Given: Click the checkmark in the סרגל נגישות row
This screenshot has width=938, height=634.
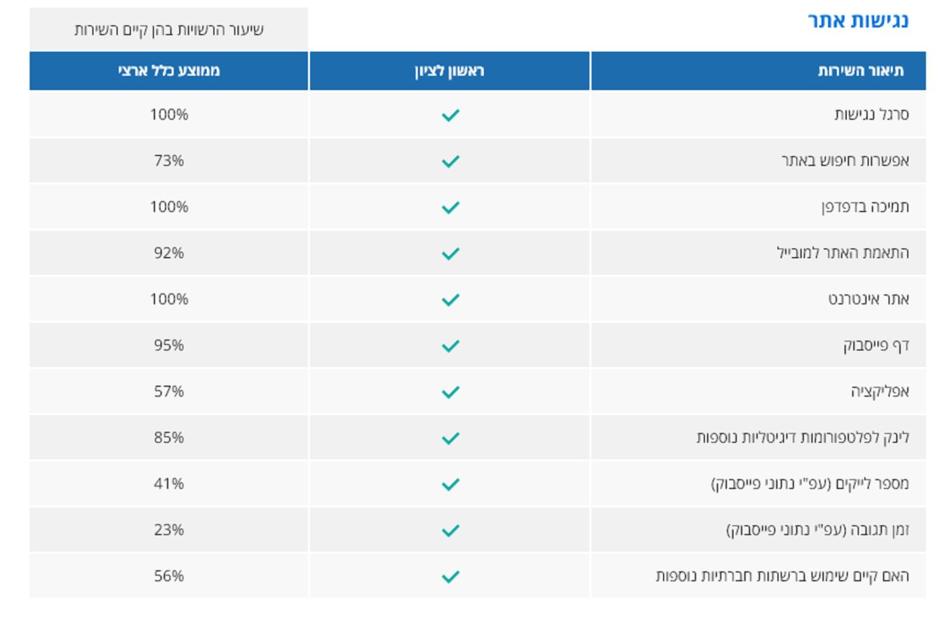Looking at the screenshot, I should (450, 115).
